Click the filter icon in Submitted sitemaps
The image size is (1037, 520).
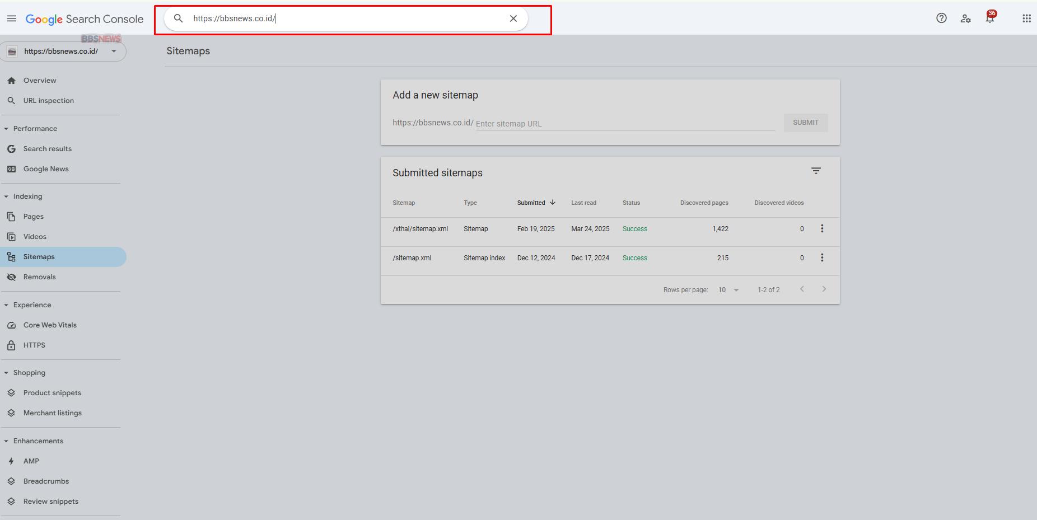point(816,171)
